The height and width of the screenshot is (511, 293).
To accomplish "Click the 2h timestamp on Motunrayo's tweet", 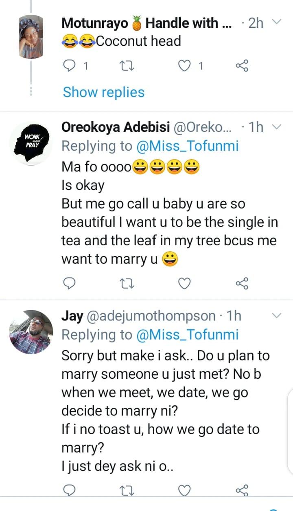I will click(x=255, y=23).
